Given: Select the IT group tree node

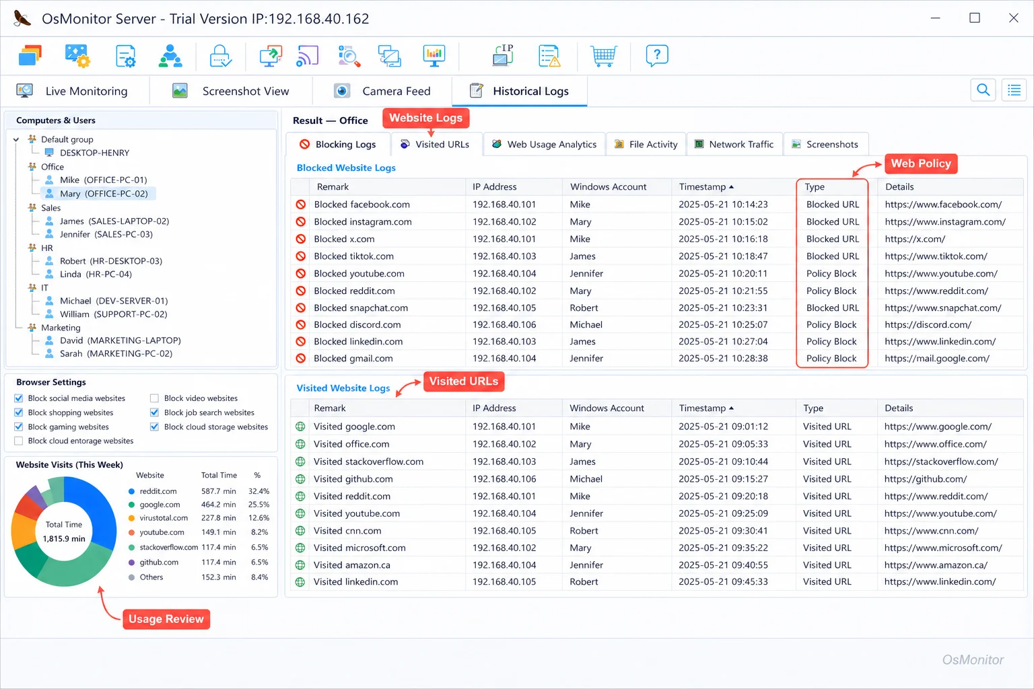Looking at the screenshot, I should [45, 288].
